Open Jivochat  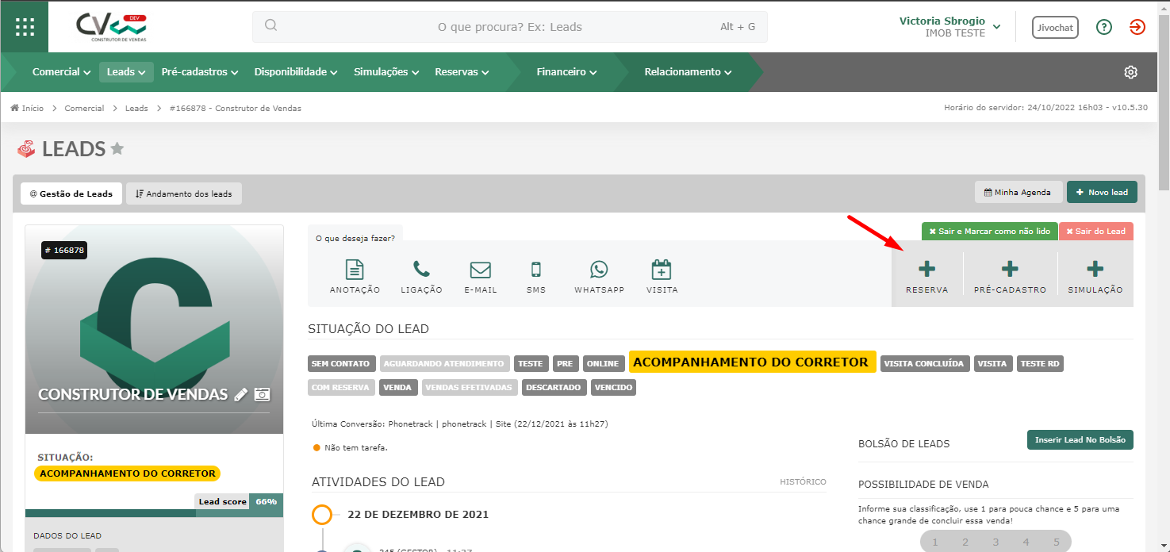click(x=1056, y=27)
